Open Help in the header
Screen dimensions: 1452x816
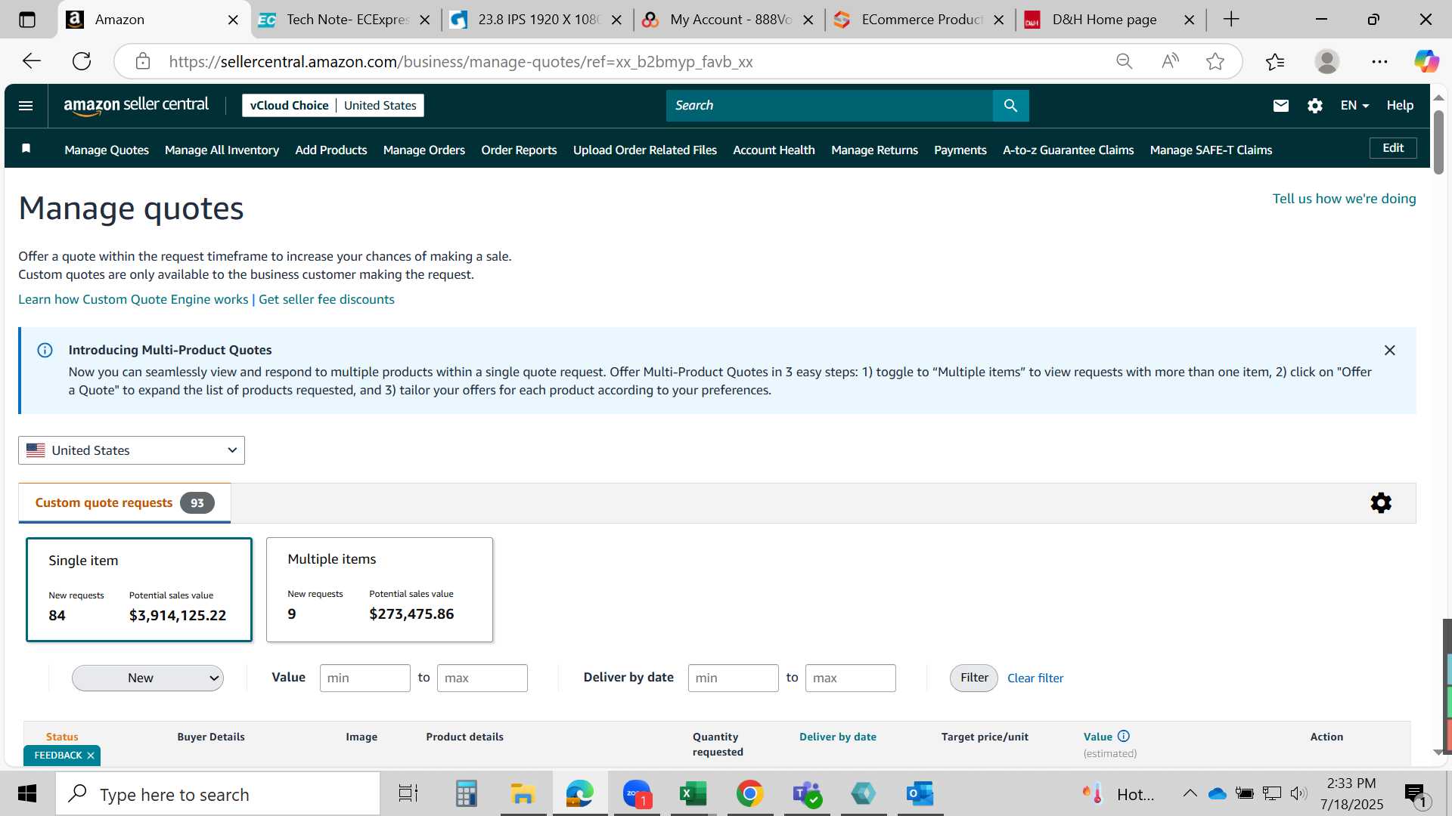[1400, 106]
